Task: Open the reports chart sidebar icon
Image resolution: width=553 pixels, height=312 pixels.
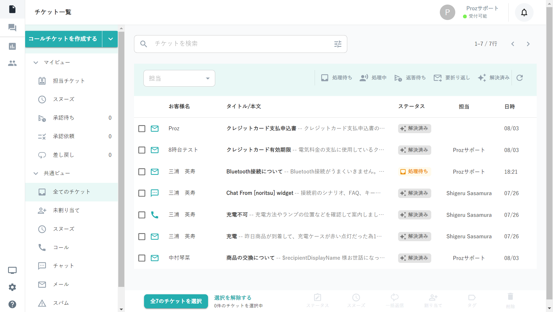Action: tap(12, 46)
